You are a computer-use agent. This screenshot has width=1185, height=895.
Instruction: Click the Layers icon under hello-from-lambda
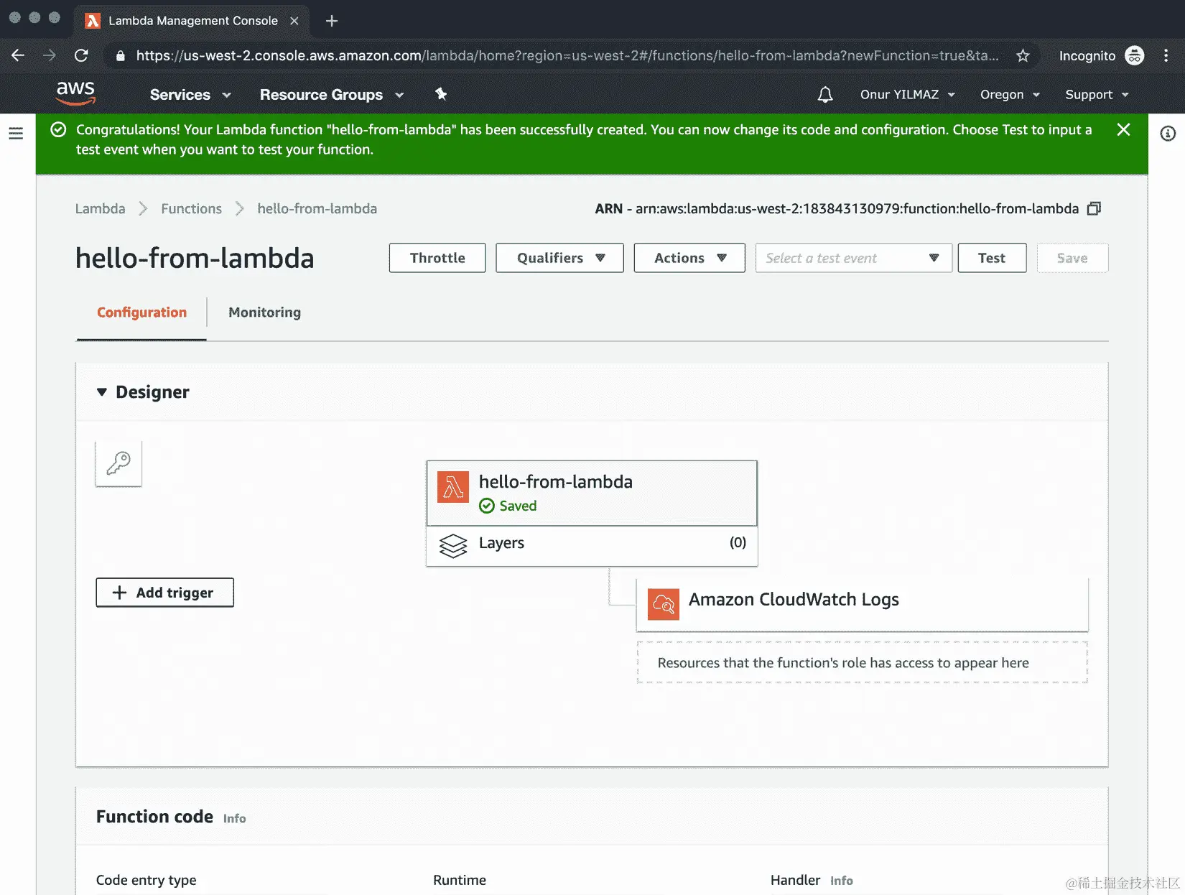(453, 546)
